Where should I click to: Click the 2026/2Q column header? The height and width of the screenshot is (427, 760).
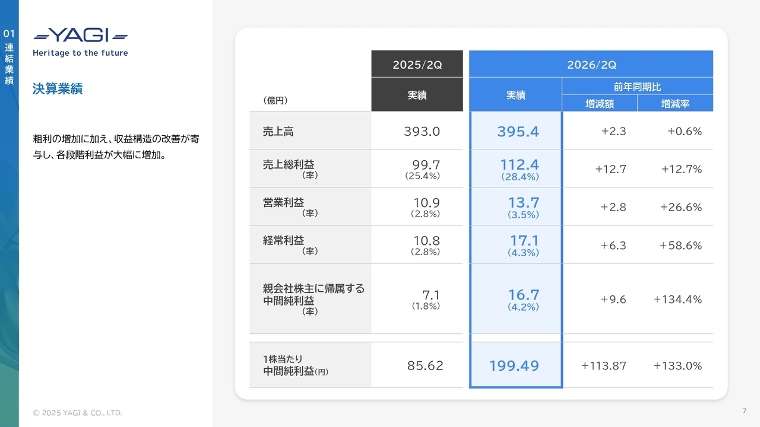click(x=591, y=65)
